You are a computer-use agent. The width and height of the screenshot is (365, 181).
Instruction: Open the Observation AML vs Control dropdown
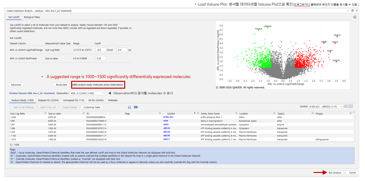click(87, 93)
